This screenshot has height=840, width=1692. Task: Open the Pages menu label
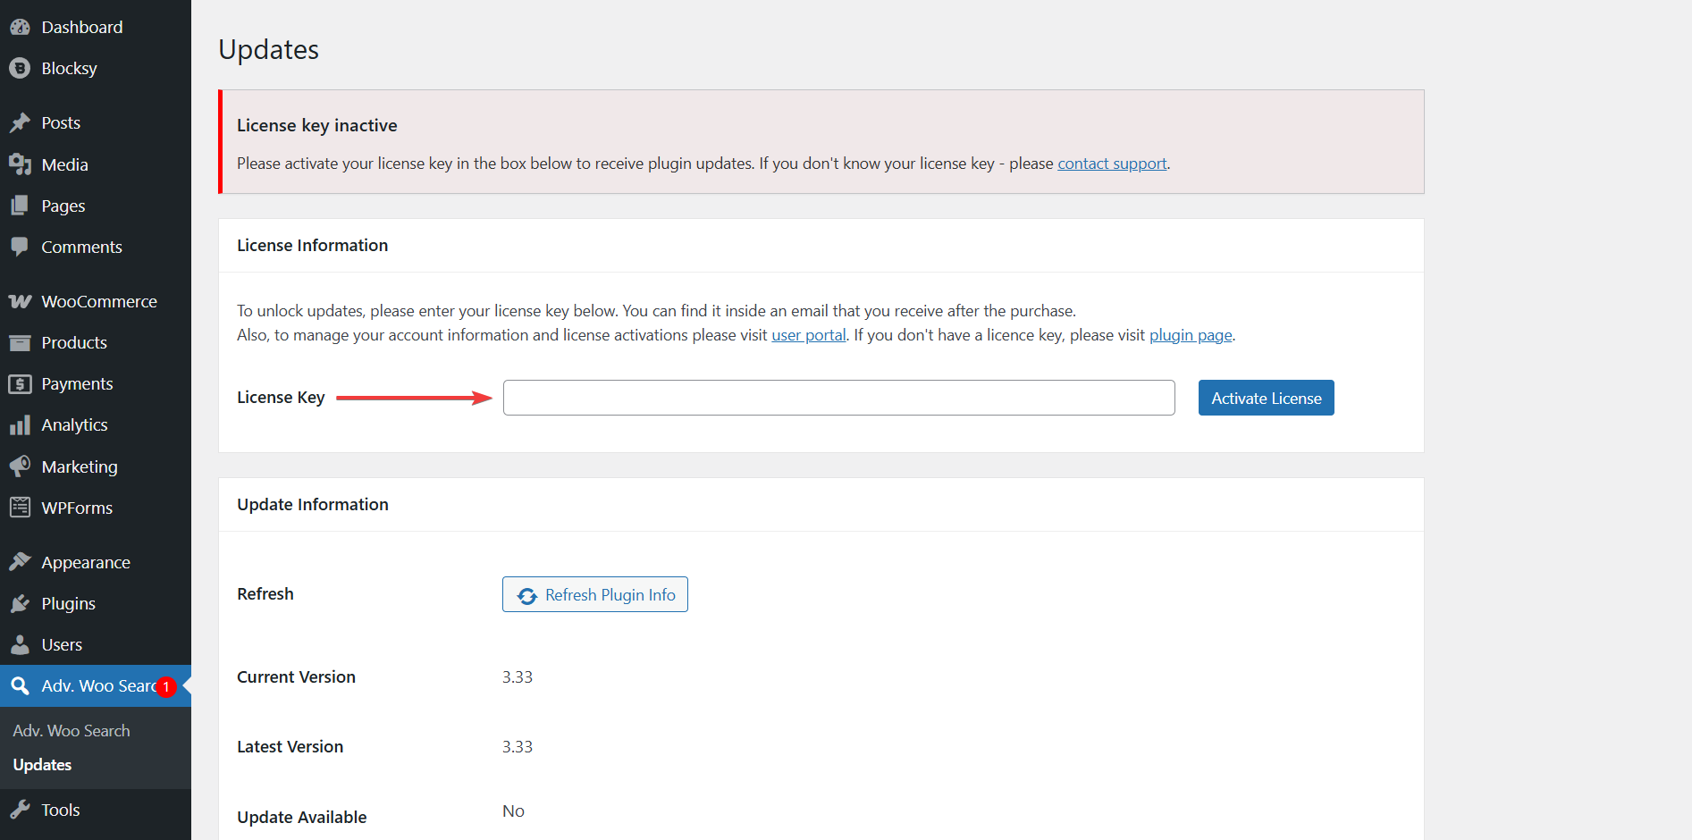63,206
